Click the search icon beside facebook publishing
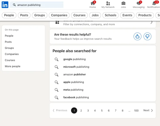The width and height of the screenshot is (160, 126). click(x=56, y=97)
